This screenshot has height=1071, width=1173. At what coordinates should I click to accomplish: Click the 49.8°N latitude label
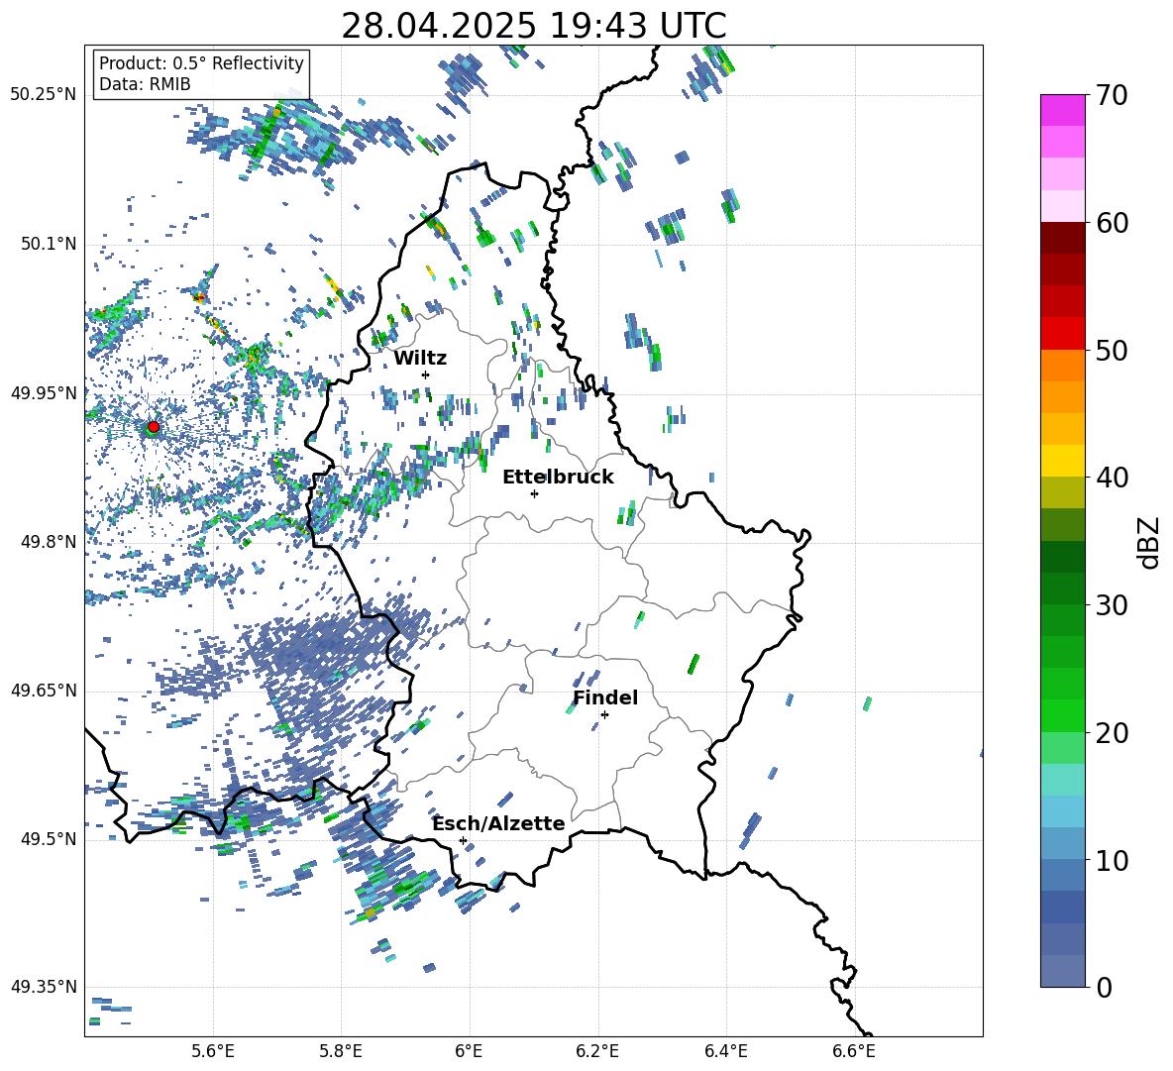[x=48, y=542]
